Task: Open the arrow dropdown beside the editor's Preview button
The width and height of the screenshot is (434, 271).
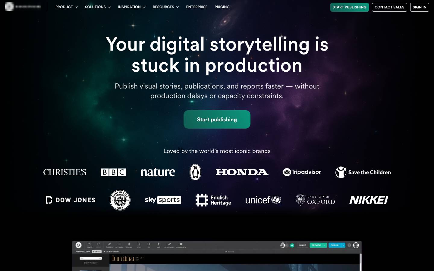Action: 325,245
